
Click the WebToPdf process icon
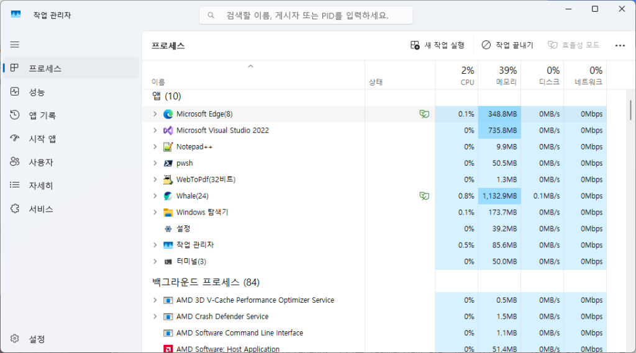click(168, 179)
